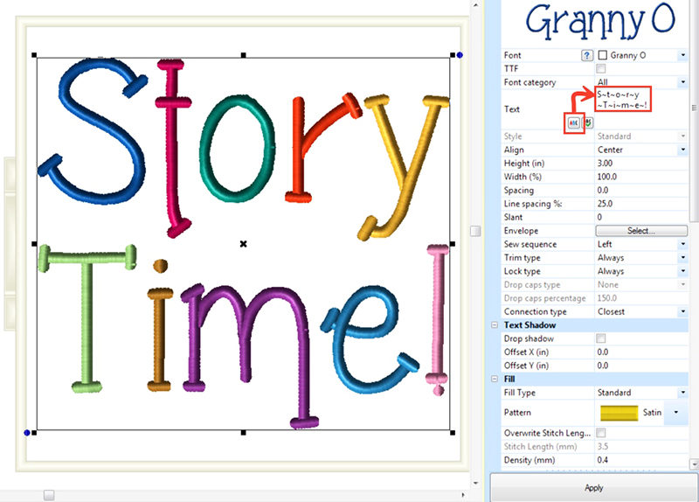Image resolution: width=699 pixels, height=502 pixels.
Task: Check the Overwrite Stitch Length box
Action: pos(600,433)
